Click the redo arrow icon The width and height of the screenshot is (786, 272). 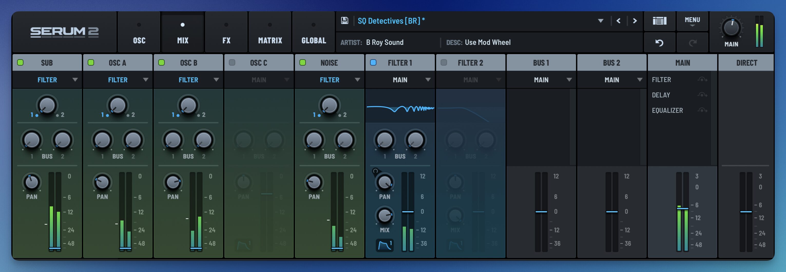point(693,43)
